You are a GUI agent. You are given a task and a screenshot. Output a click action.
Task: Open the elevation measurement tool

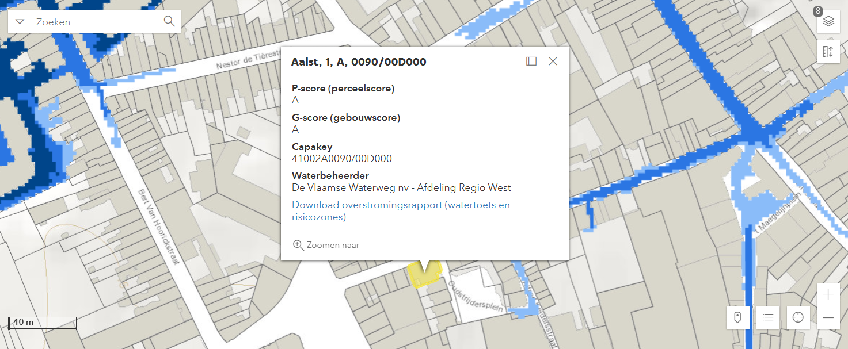pos(828,52)
